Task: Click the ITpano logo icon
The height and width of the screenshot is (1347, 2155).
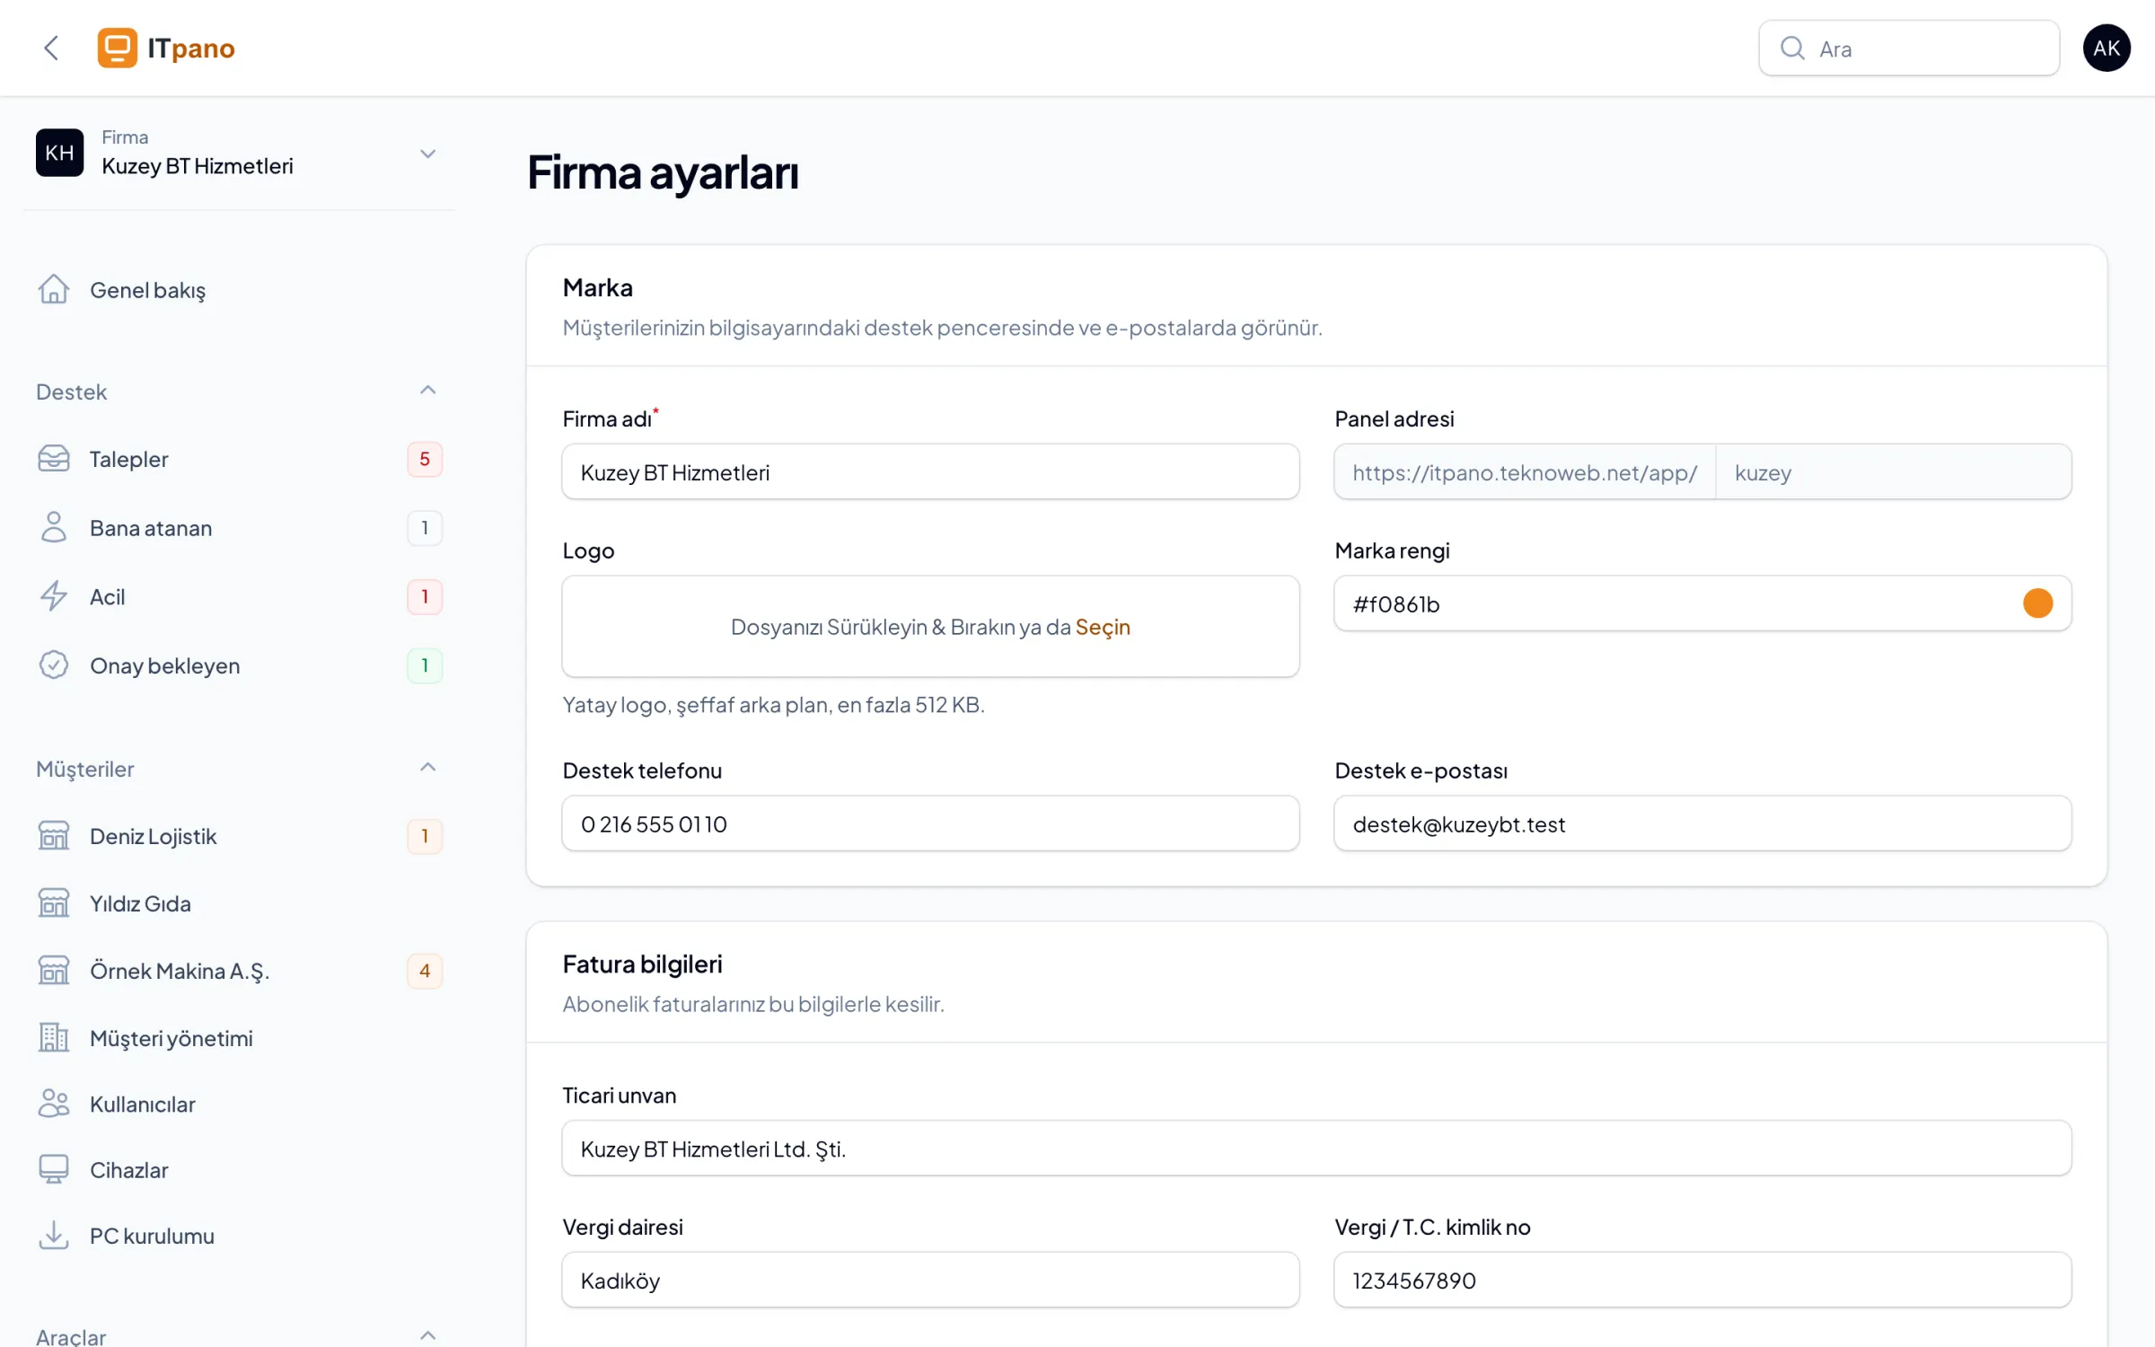Action: (118, 48)
